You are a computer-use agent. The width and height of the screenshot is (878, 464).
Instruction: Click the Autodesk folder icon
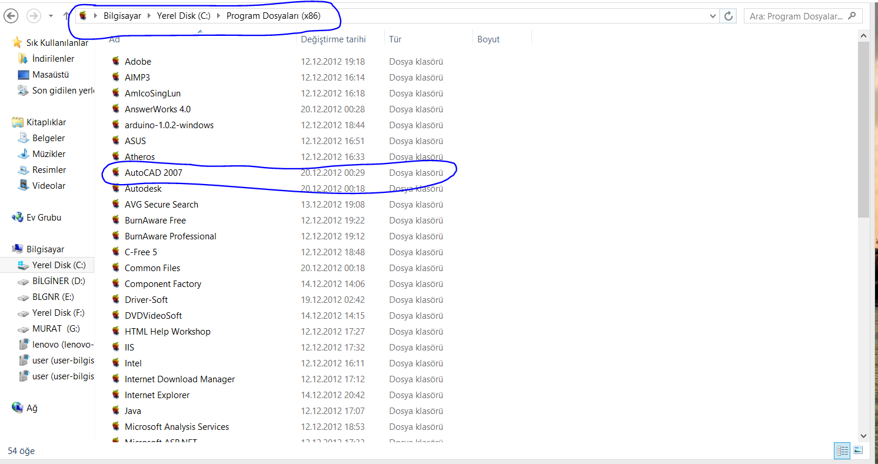pyautogui.click(x=116, y=188)
